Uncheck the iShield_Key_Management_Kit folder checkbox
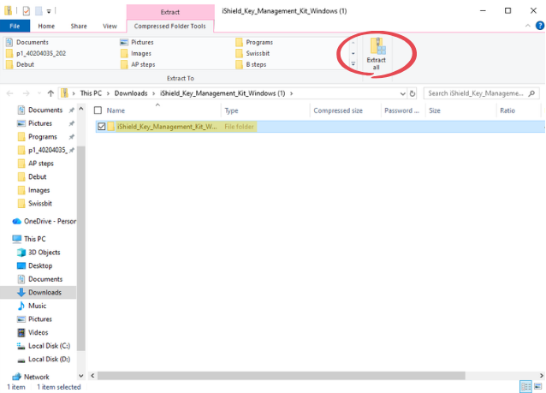This screenshot has width=546, height=393. coord(101,127)
